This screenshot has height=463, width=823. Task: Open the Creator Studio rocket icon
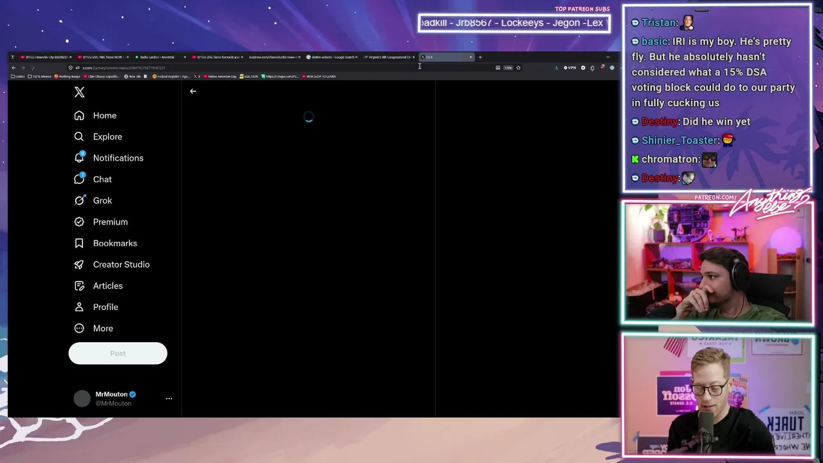click(79, 264)
